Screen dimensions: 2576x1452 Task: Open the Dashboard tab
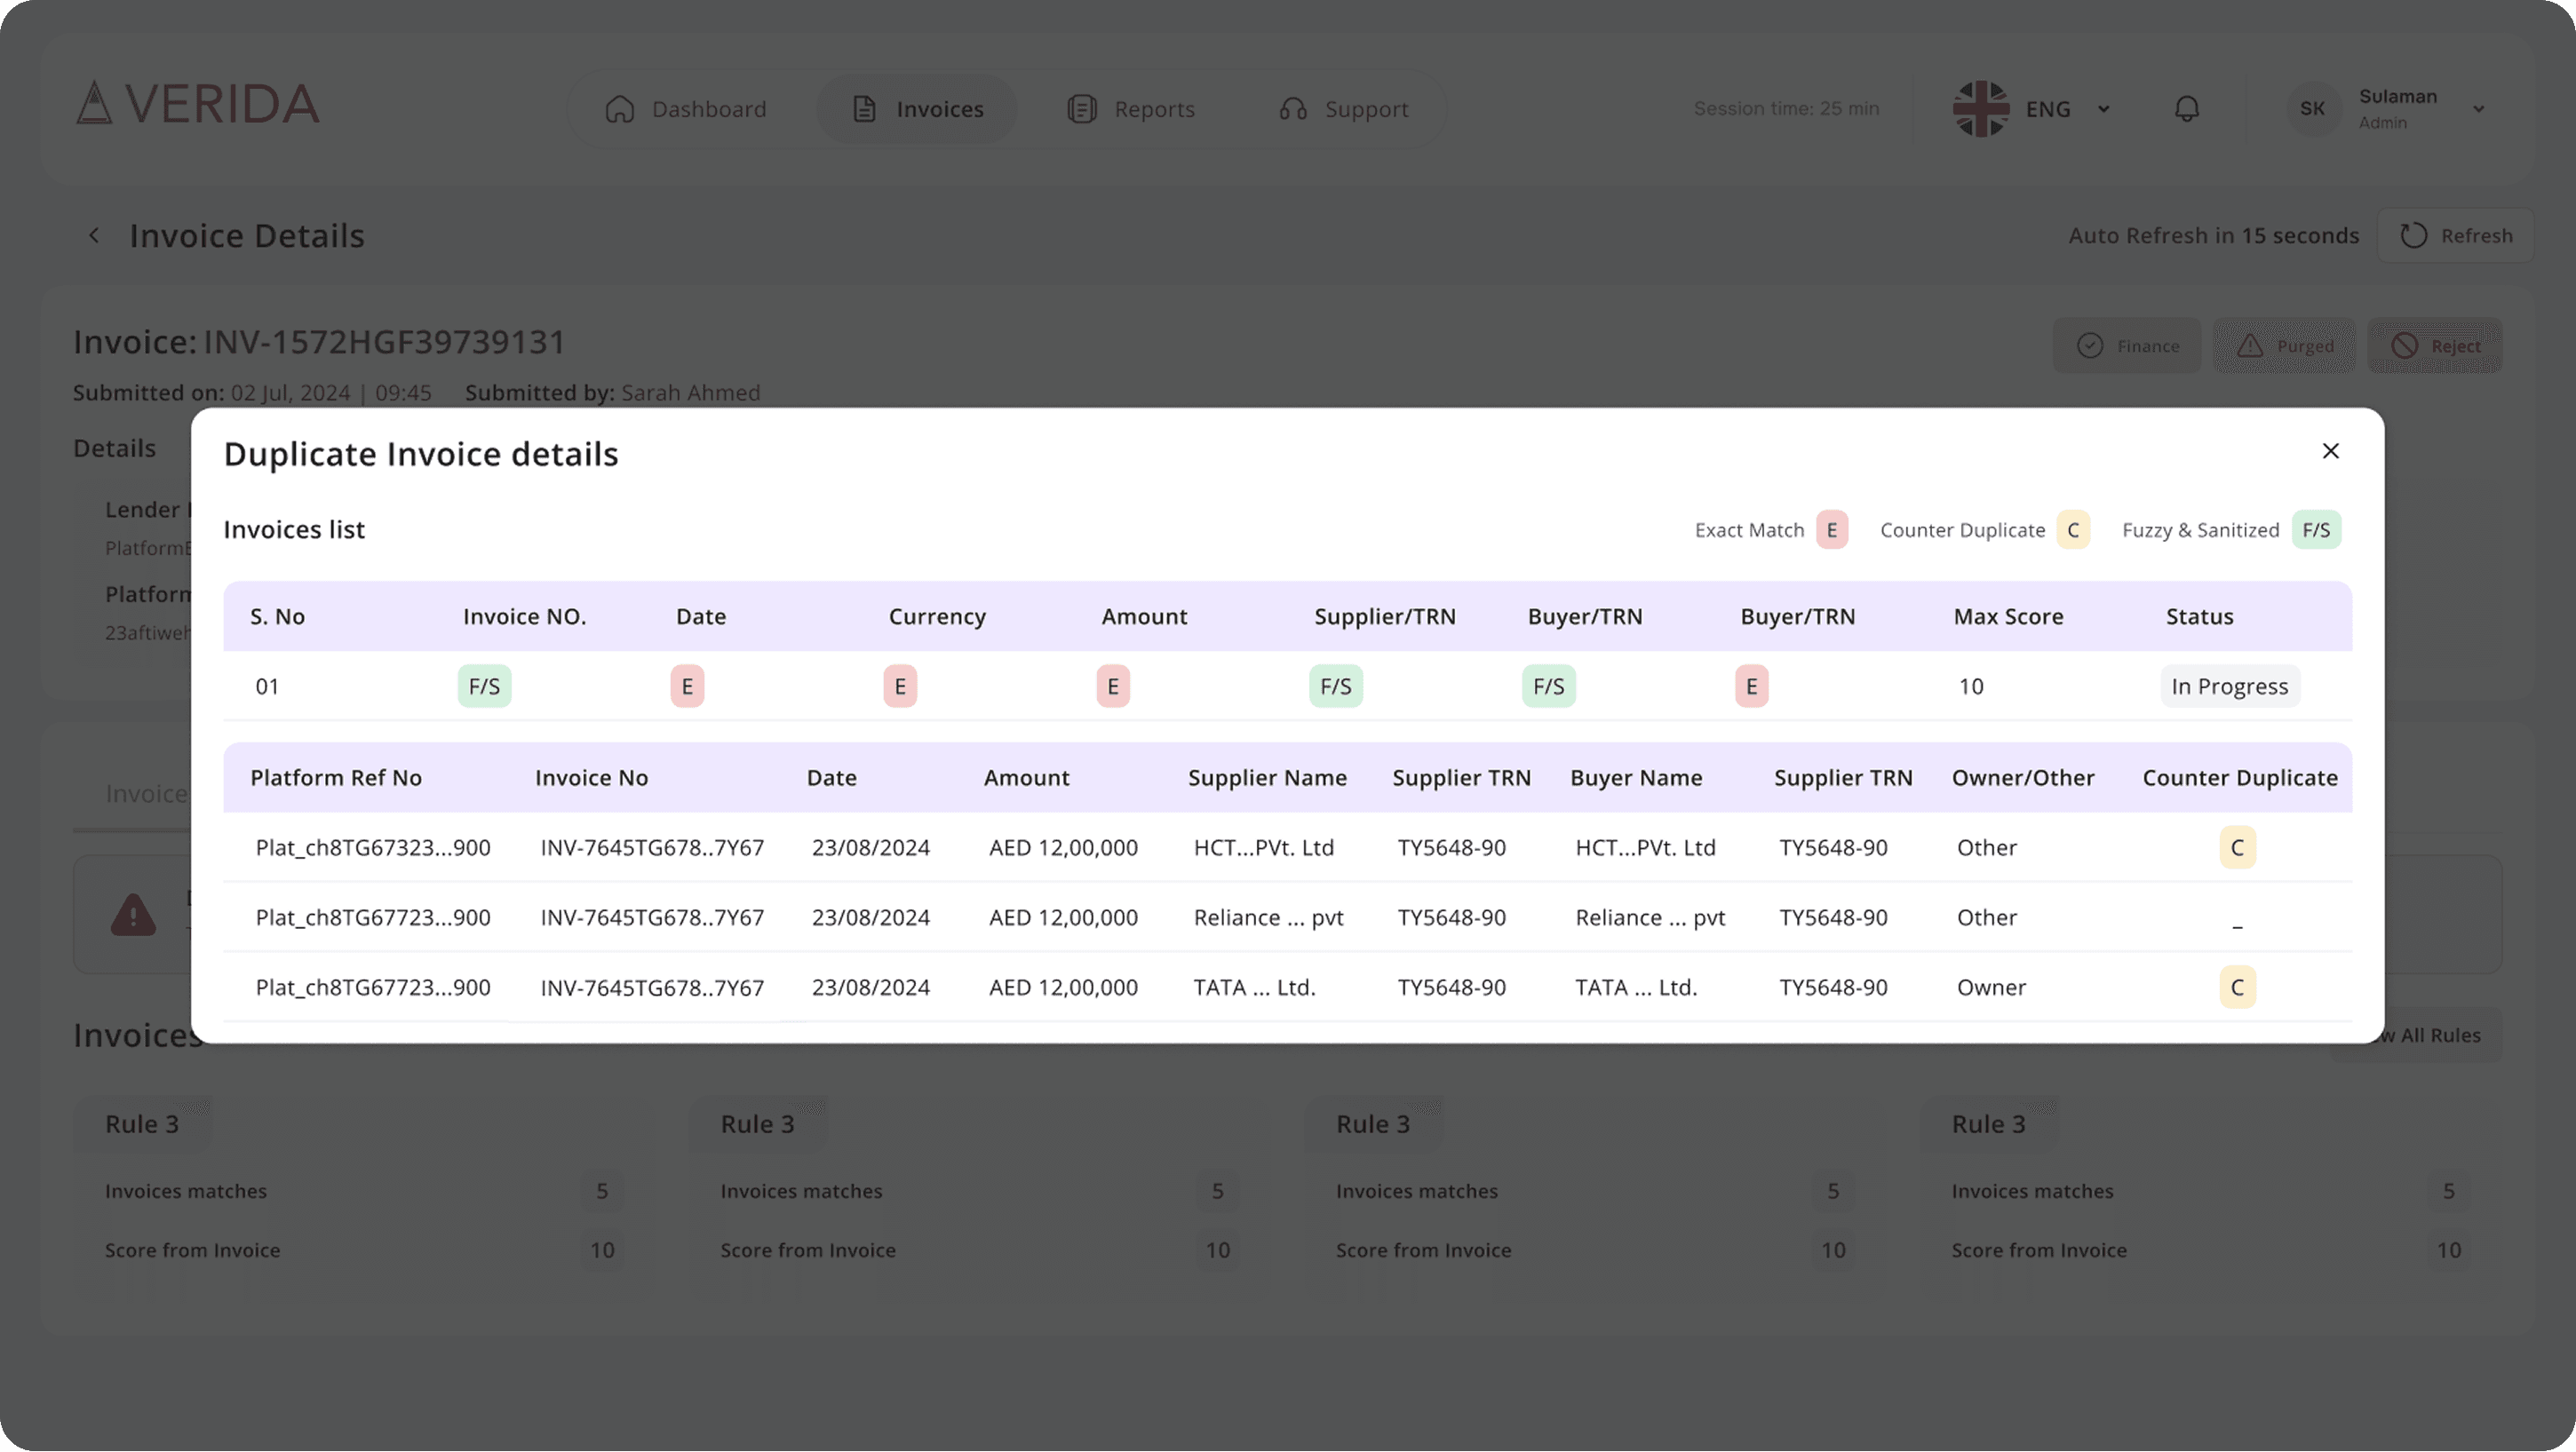tap(686, 109)
